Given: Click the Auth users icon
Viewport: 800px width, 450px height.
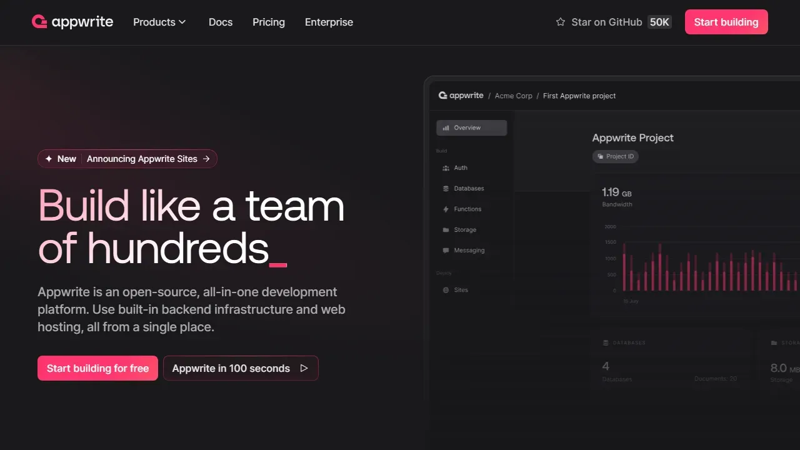Looking at the screenshot, I should 446,167.
